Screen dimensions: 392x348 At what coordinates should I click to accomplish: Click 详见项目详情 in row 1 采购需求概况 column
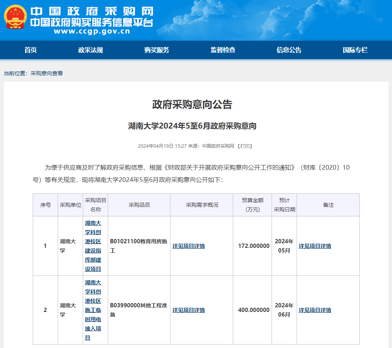[189, 246]
